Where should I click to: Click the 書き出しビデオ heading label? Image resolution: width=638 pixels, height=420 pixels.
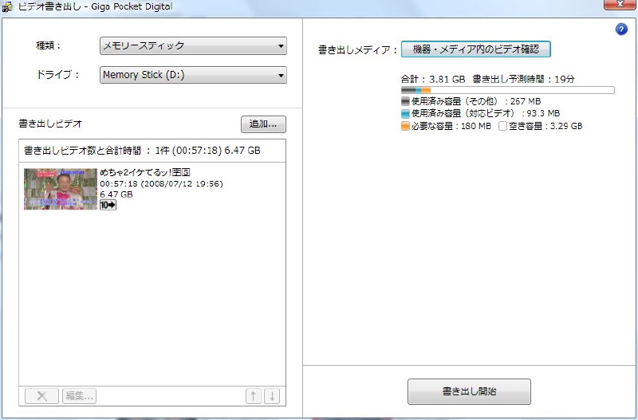point(50,124)
